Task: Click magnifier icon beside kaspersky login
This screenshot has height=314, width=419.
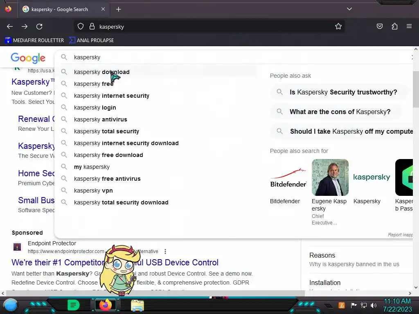Action: (64, 108)
